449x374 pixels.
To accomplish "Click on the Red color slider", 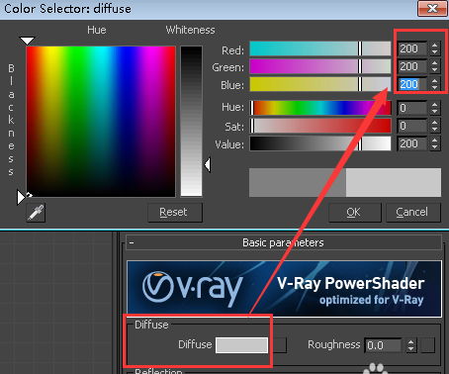I will (x=320, y=48).
